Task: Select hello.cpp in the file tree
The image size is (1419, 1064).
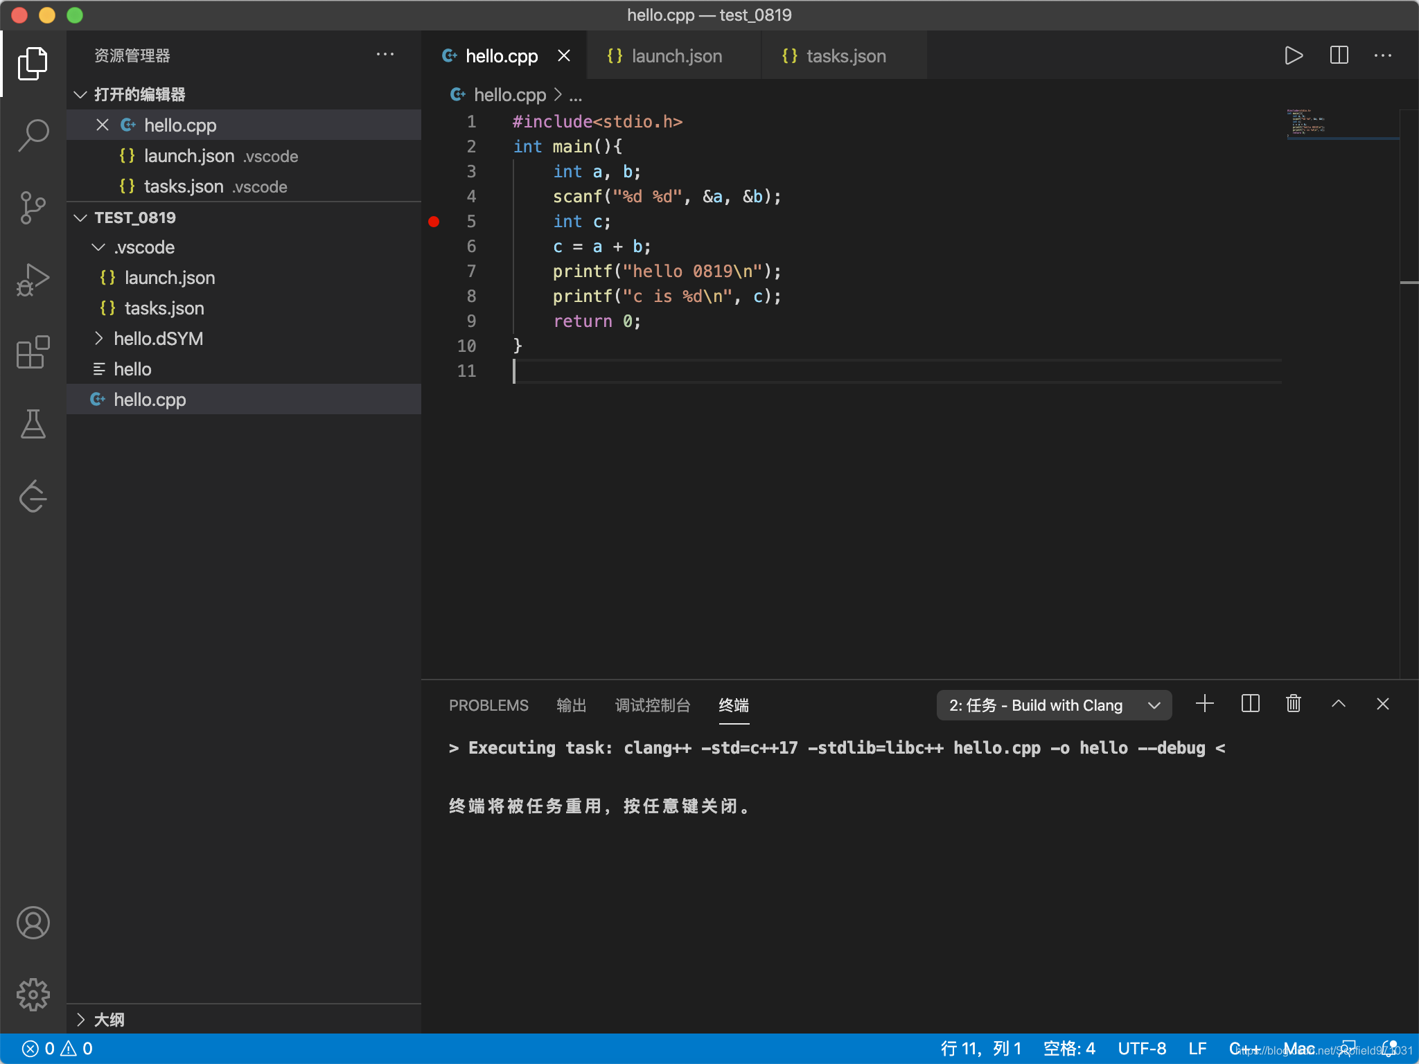Action: tap(244, 400)
